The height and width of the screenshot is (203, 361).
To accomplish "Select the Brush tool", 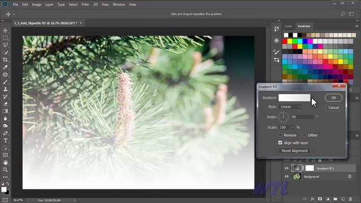I will 5,82.
